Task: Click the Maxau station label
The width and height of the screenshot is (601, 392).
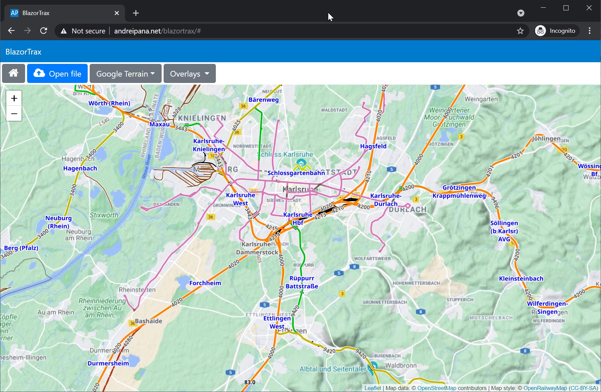Action: [159, 124]
